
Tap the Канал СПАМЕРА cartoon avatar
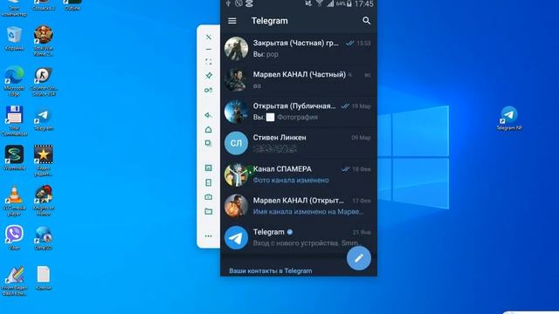click(x=236, y=174)
